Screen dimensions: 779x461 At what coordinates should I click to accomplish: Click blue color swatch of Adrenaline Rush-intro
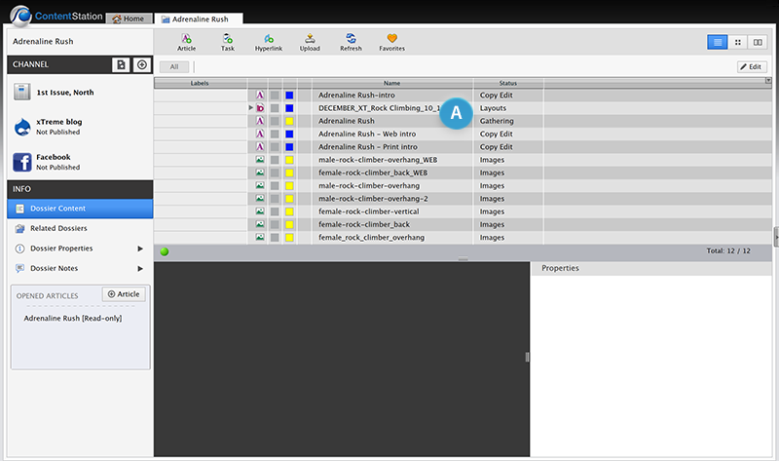click(x=289, y=96)
